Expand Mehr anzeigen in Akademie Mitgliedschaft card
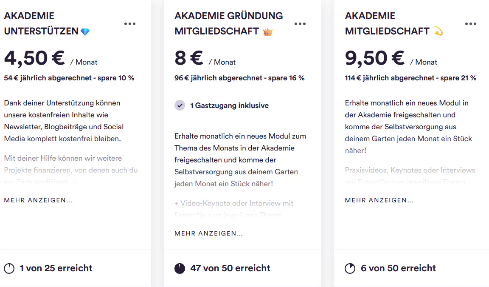Image resolution: width=489 pixels, height=287 pixels. pyautogui.click(x=379, y=200)
